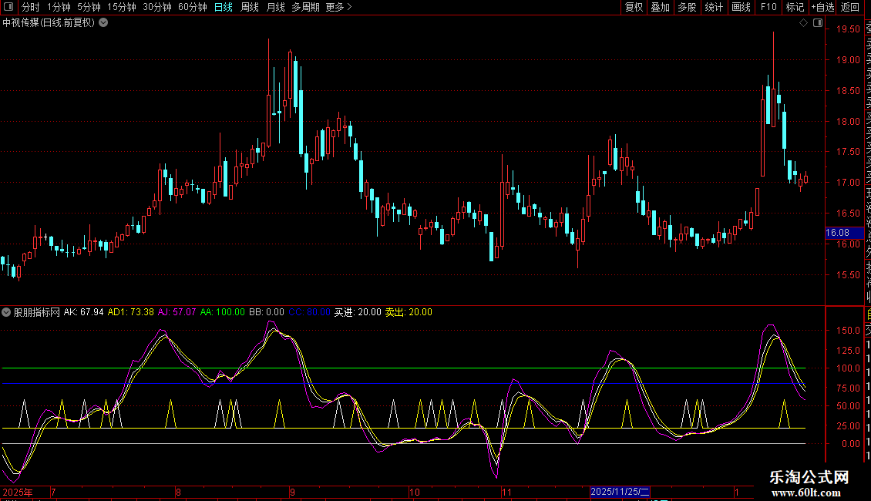This screenshot has width=871, height=501.
Task: Expand the 中视传媒 chart title dropdown
Action: 103,23
